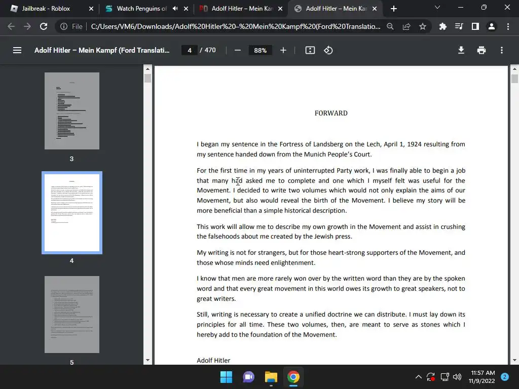Click thumbnail panel scroll down arrow
This screenshot has height=389, width=519.
coord(147,360)
